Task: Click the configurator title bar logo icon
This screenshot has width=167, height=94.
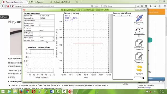Action: 24,10
